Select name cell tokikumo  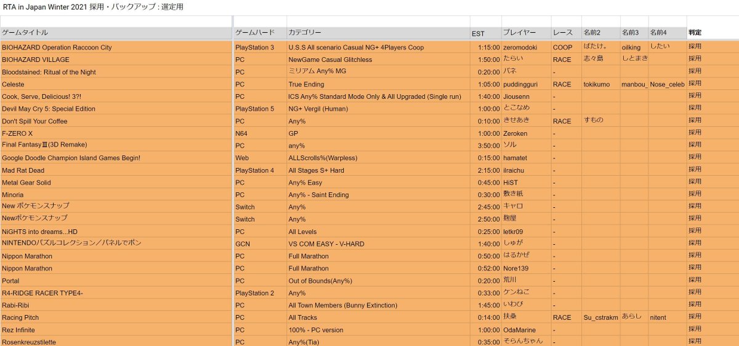[x=600, y=84]
